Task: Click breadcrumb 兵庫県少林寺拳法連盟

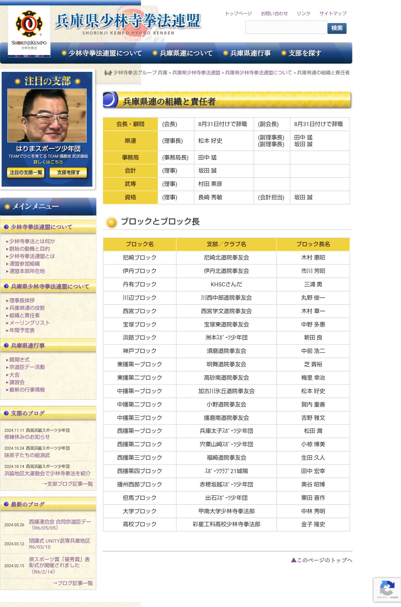Action: 196,73
